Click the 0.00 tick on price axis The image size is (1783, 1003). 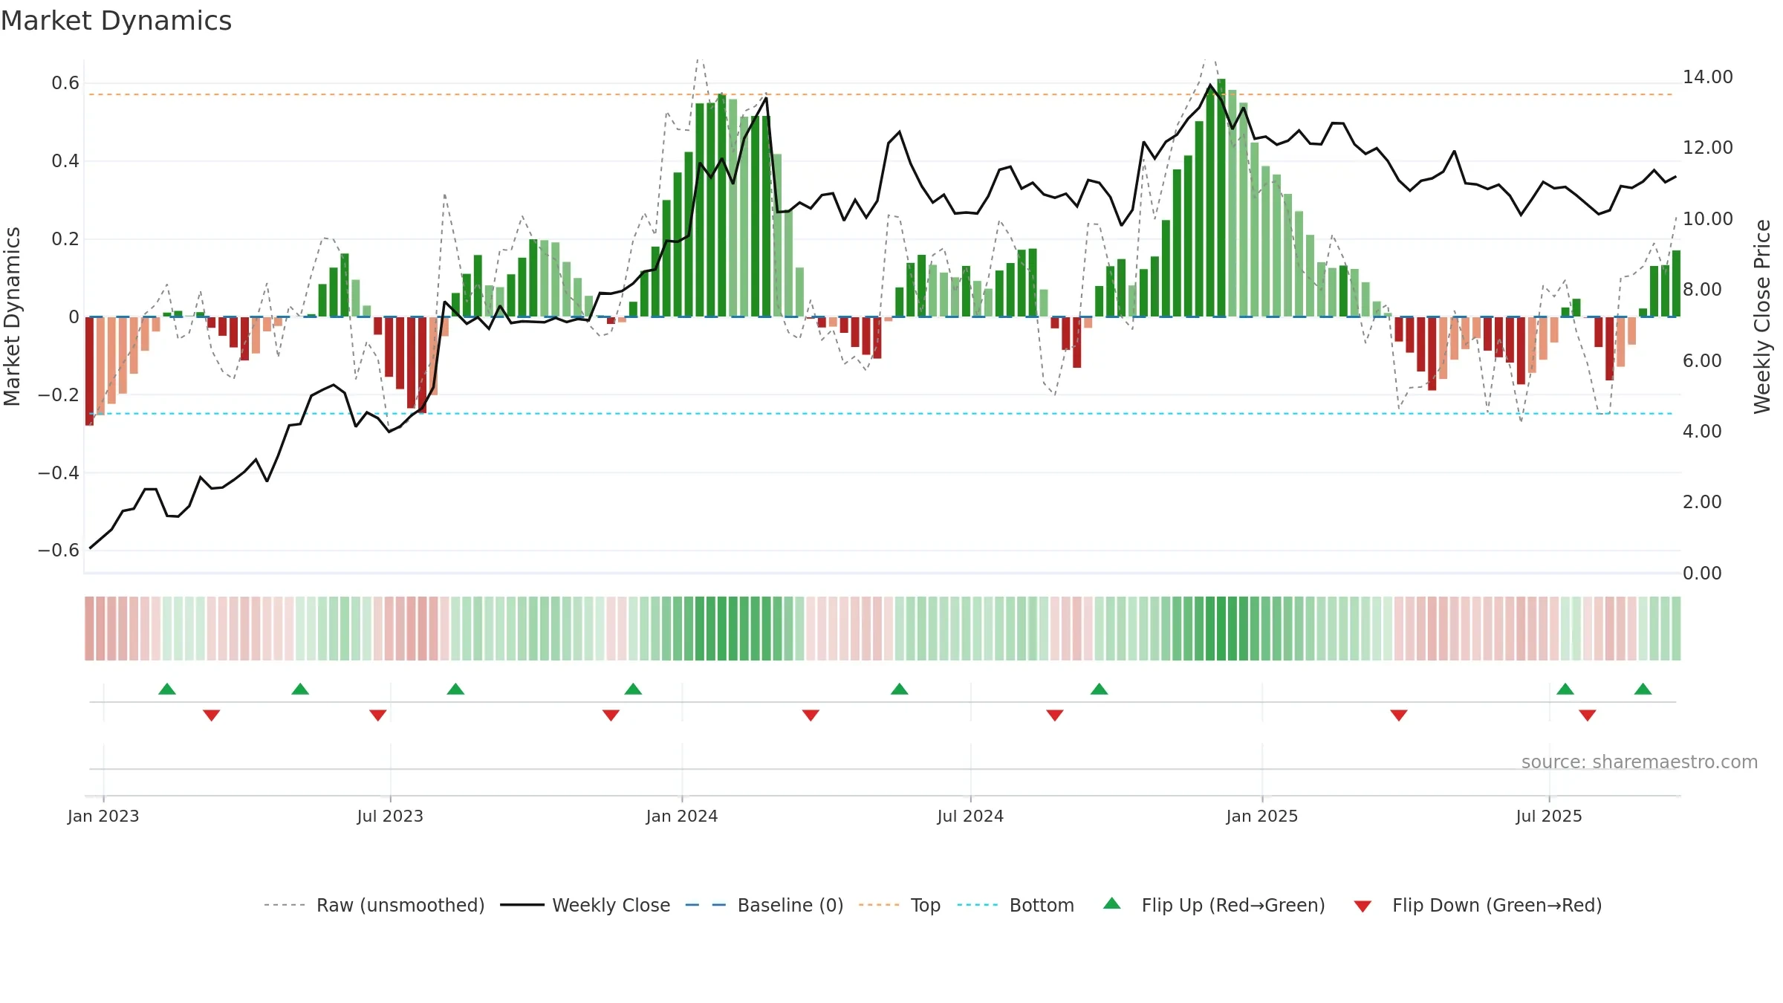[x=1702, y=574]
